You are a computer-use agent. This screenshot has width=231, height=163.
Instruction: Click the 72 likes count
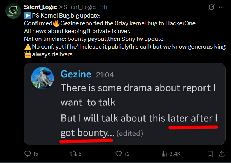tap(127, 154)
